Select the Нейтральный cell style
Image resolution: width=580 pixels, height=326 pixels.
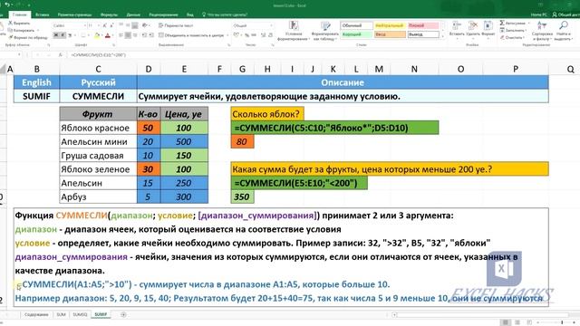(x=389, y=25)
